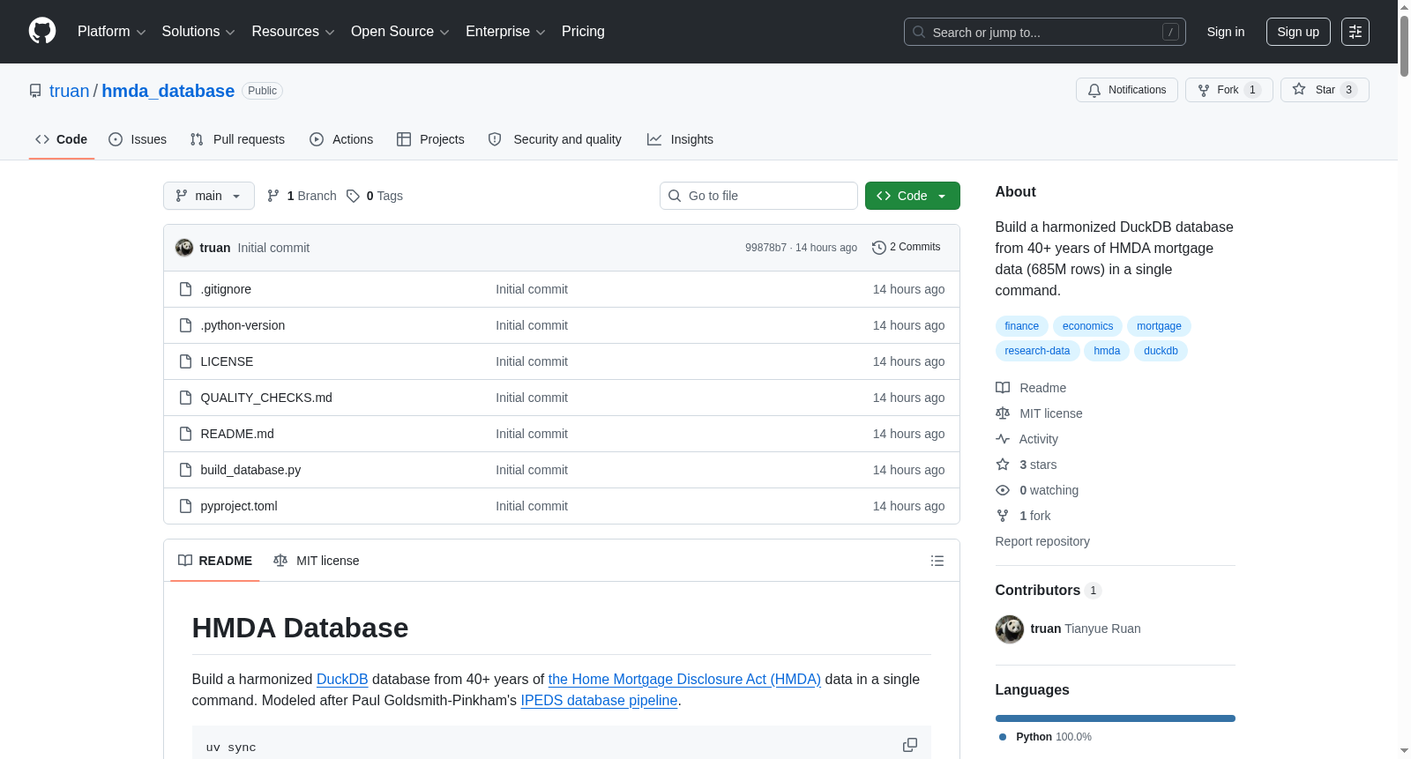
Task: Open the build_database.py file
Action: 250,470
